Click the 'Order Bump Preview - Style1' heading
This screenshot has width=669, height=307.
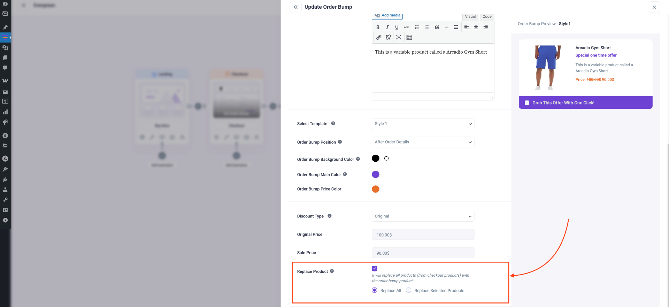coord(544,24)
